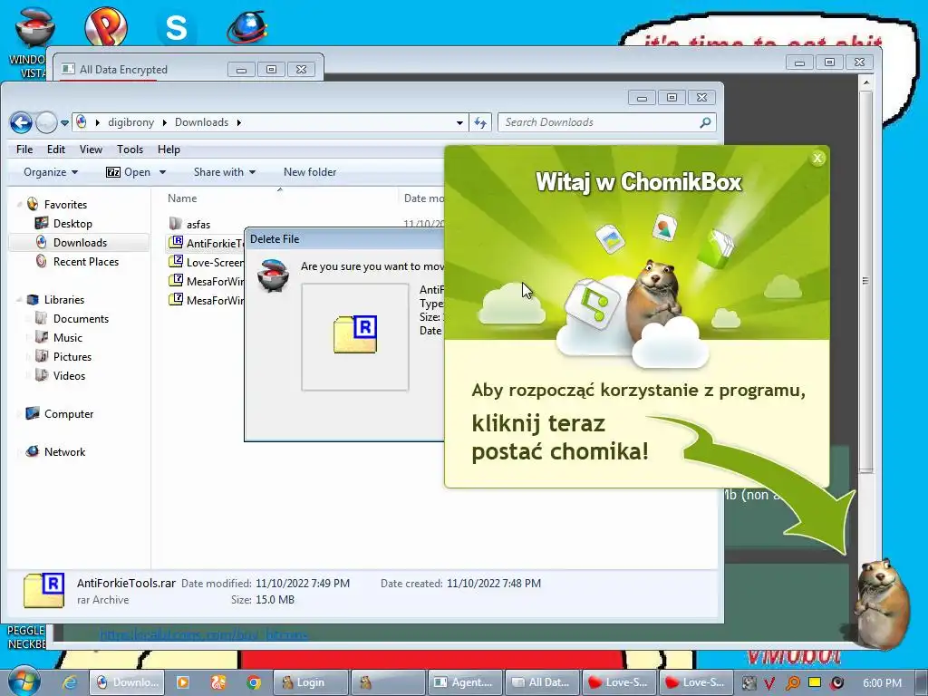The image size is (928, 696).
Task: Click the New folder button
Action: [x=310, y=172]
